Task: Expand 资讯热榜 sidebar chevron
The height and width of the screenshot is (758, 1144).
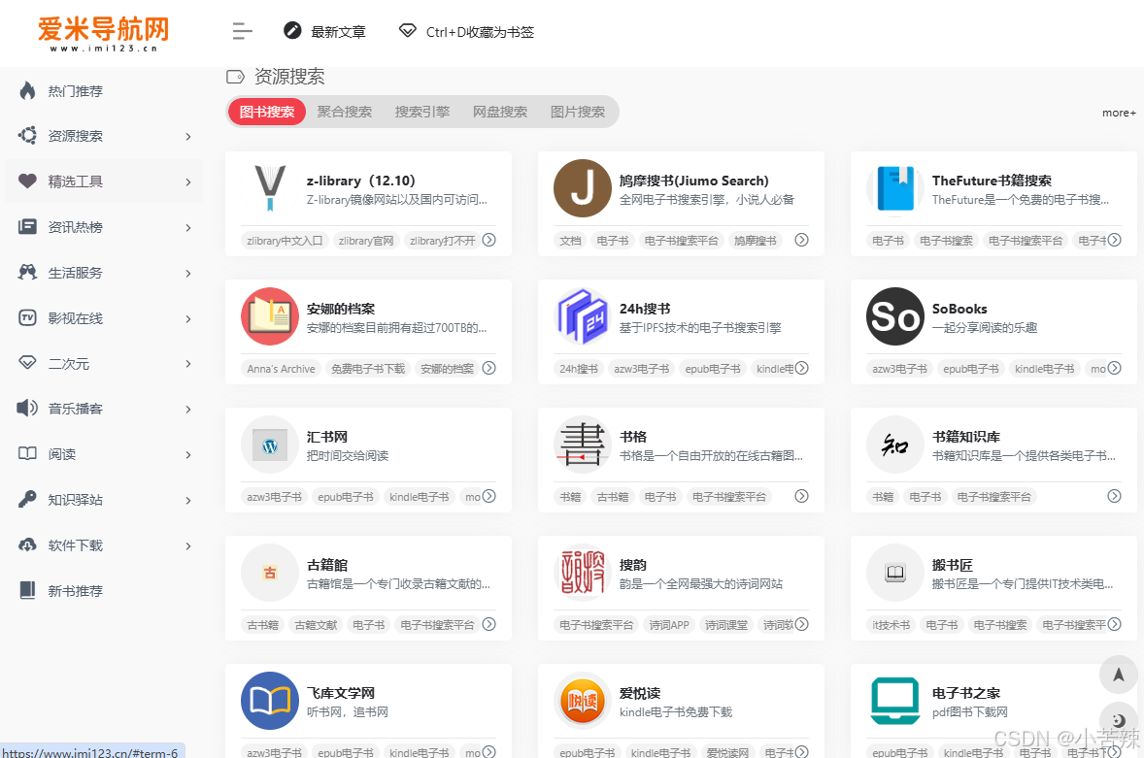Action: 188,227
